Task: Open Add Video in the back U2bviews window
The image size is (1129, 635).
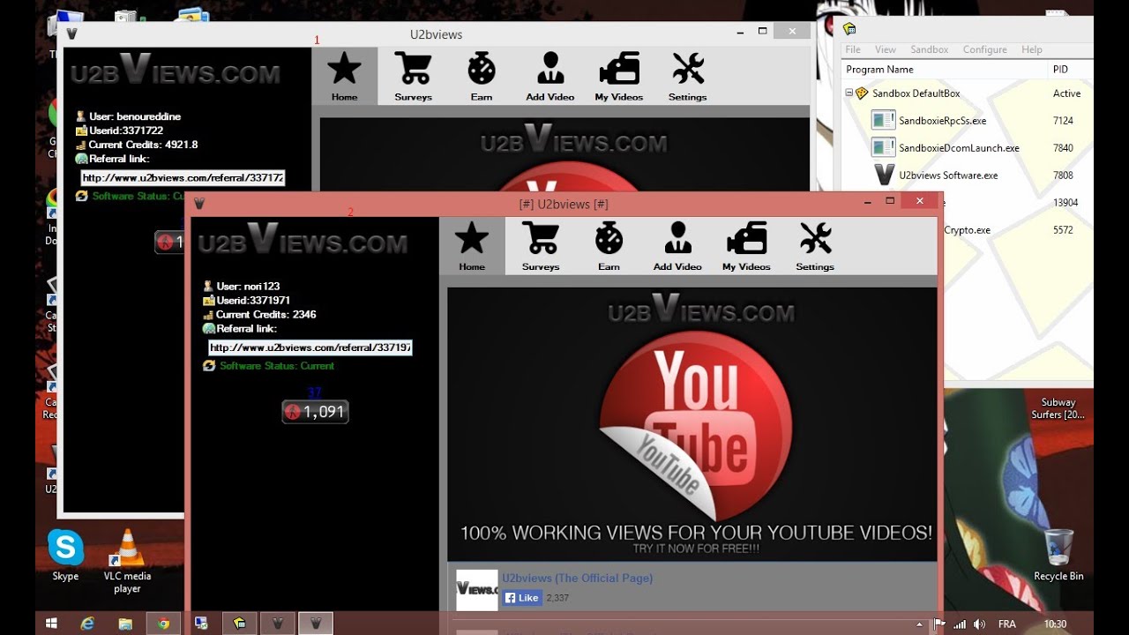Action: pos(550,77)
